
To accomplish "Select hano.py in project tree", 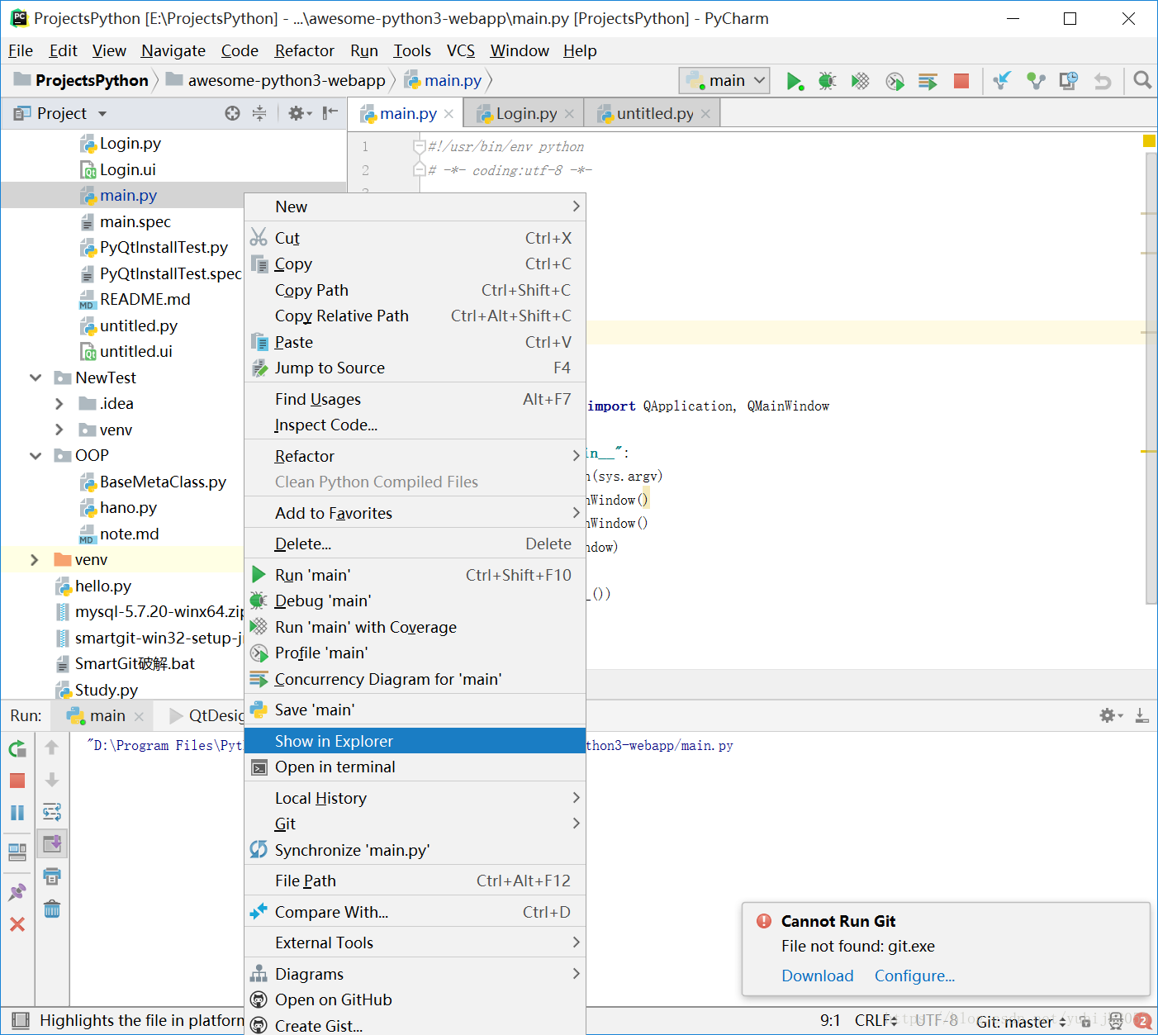I will coord(118,508).
